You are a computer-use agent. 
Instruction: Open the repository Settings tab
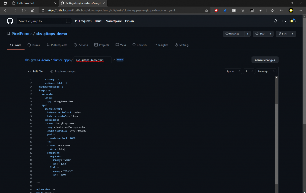[182, 45]
